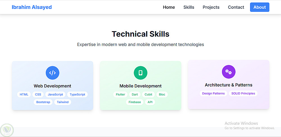Click the Design Patterns badge
Viewport: 281px width, 137px height.
click(x=214, y=93)
